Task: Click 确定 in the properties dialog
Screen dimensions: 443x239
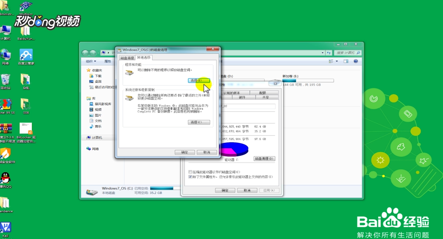Action: (x=225, y=191)
